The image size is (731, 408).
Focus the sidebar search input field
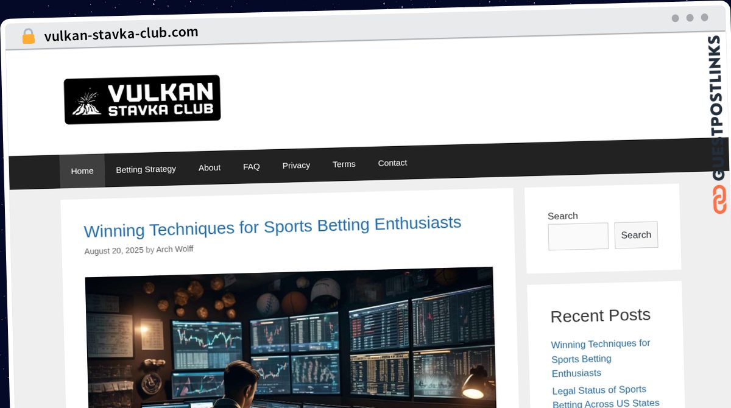click(x=578, y=236)
